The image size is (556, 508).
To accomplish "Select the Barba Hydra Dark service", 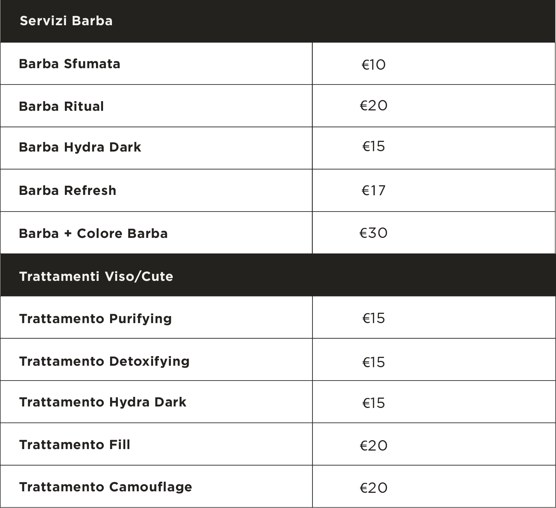I will tap(80, 147).
